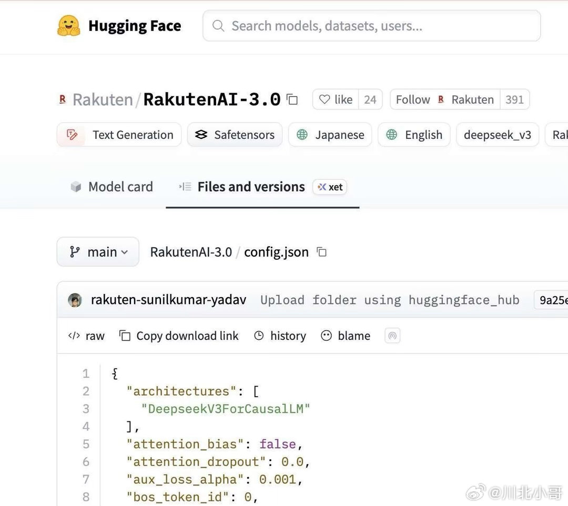Click the Safetensors tag
568x506 pixels.
tap(235, 135)
